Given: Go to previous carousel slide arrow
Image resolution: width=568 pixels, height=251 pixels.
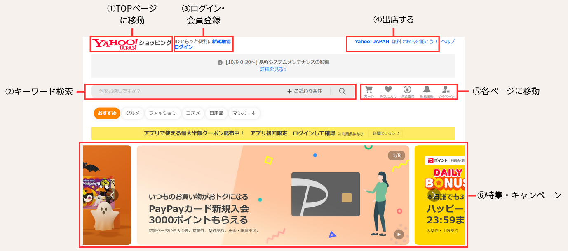Looking at the screenshot, I should [x=112, y=195].
